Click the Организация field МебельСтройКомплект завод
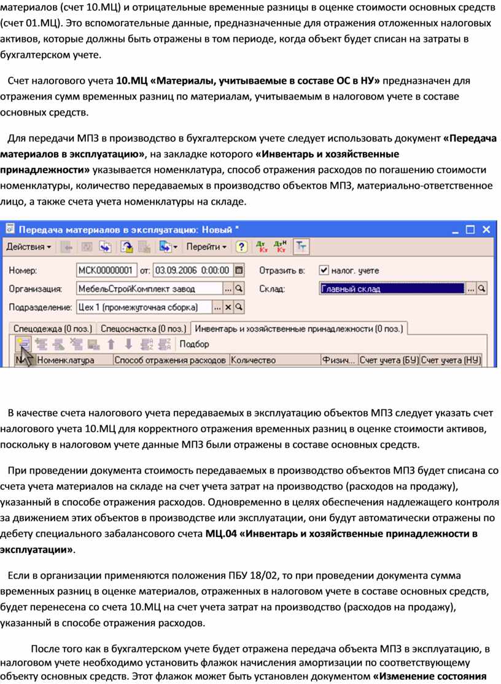Screen dimensions: 501x684 click(149, 289)
